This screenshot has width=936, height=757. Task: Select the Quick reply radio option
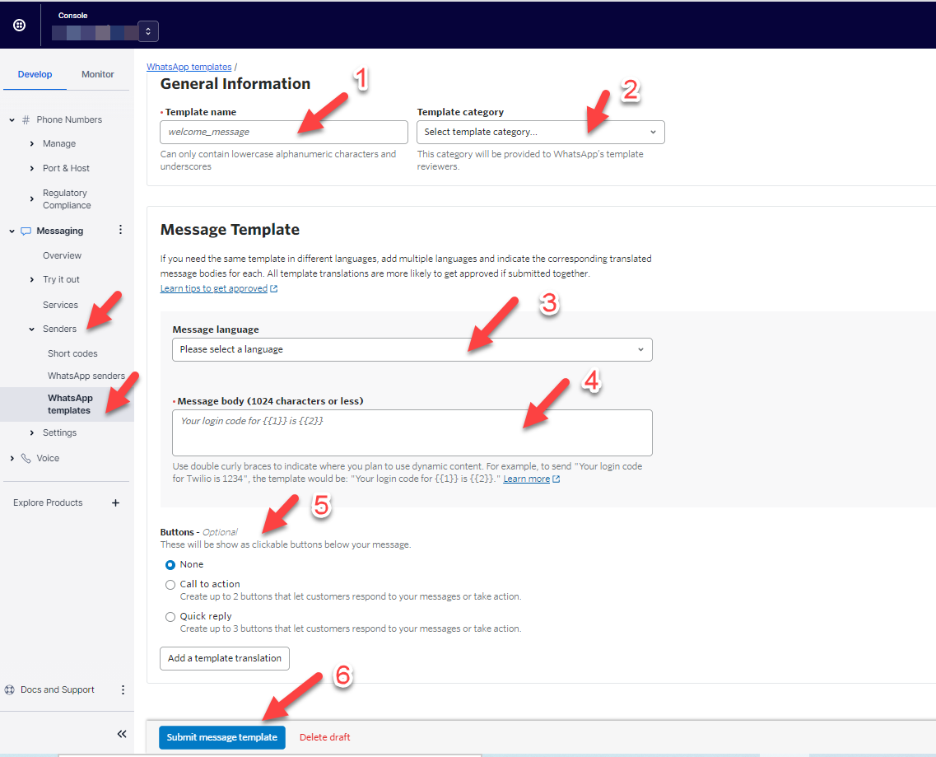(170, 617)
